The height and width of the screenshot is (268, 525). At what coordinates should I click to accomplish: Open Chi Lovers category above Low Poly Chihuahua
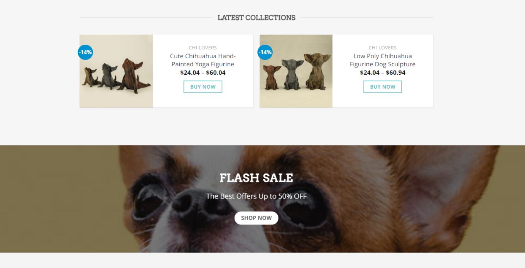(382, 48)
